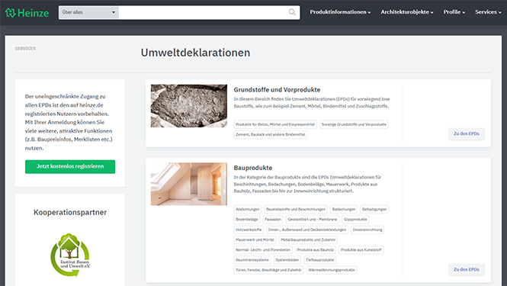
Task: Select the 'Fassaden' tag
Action: [273, 220]
